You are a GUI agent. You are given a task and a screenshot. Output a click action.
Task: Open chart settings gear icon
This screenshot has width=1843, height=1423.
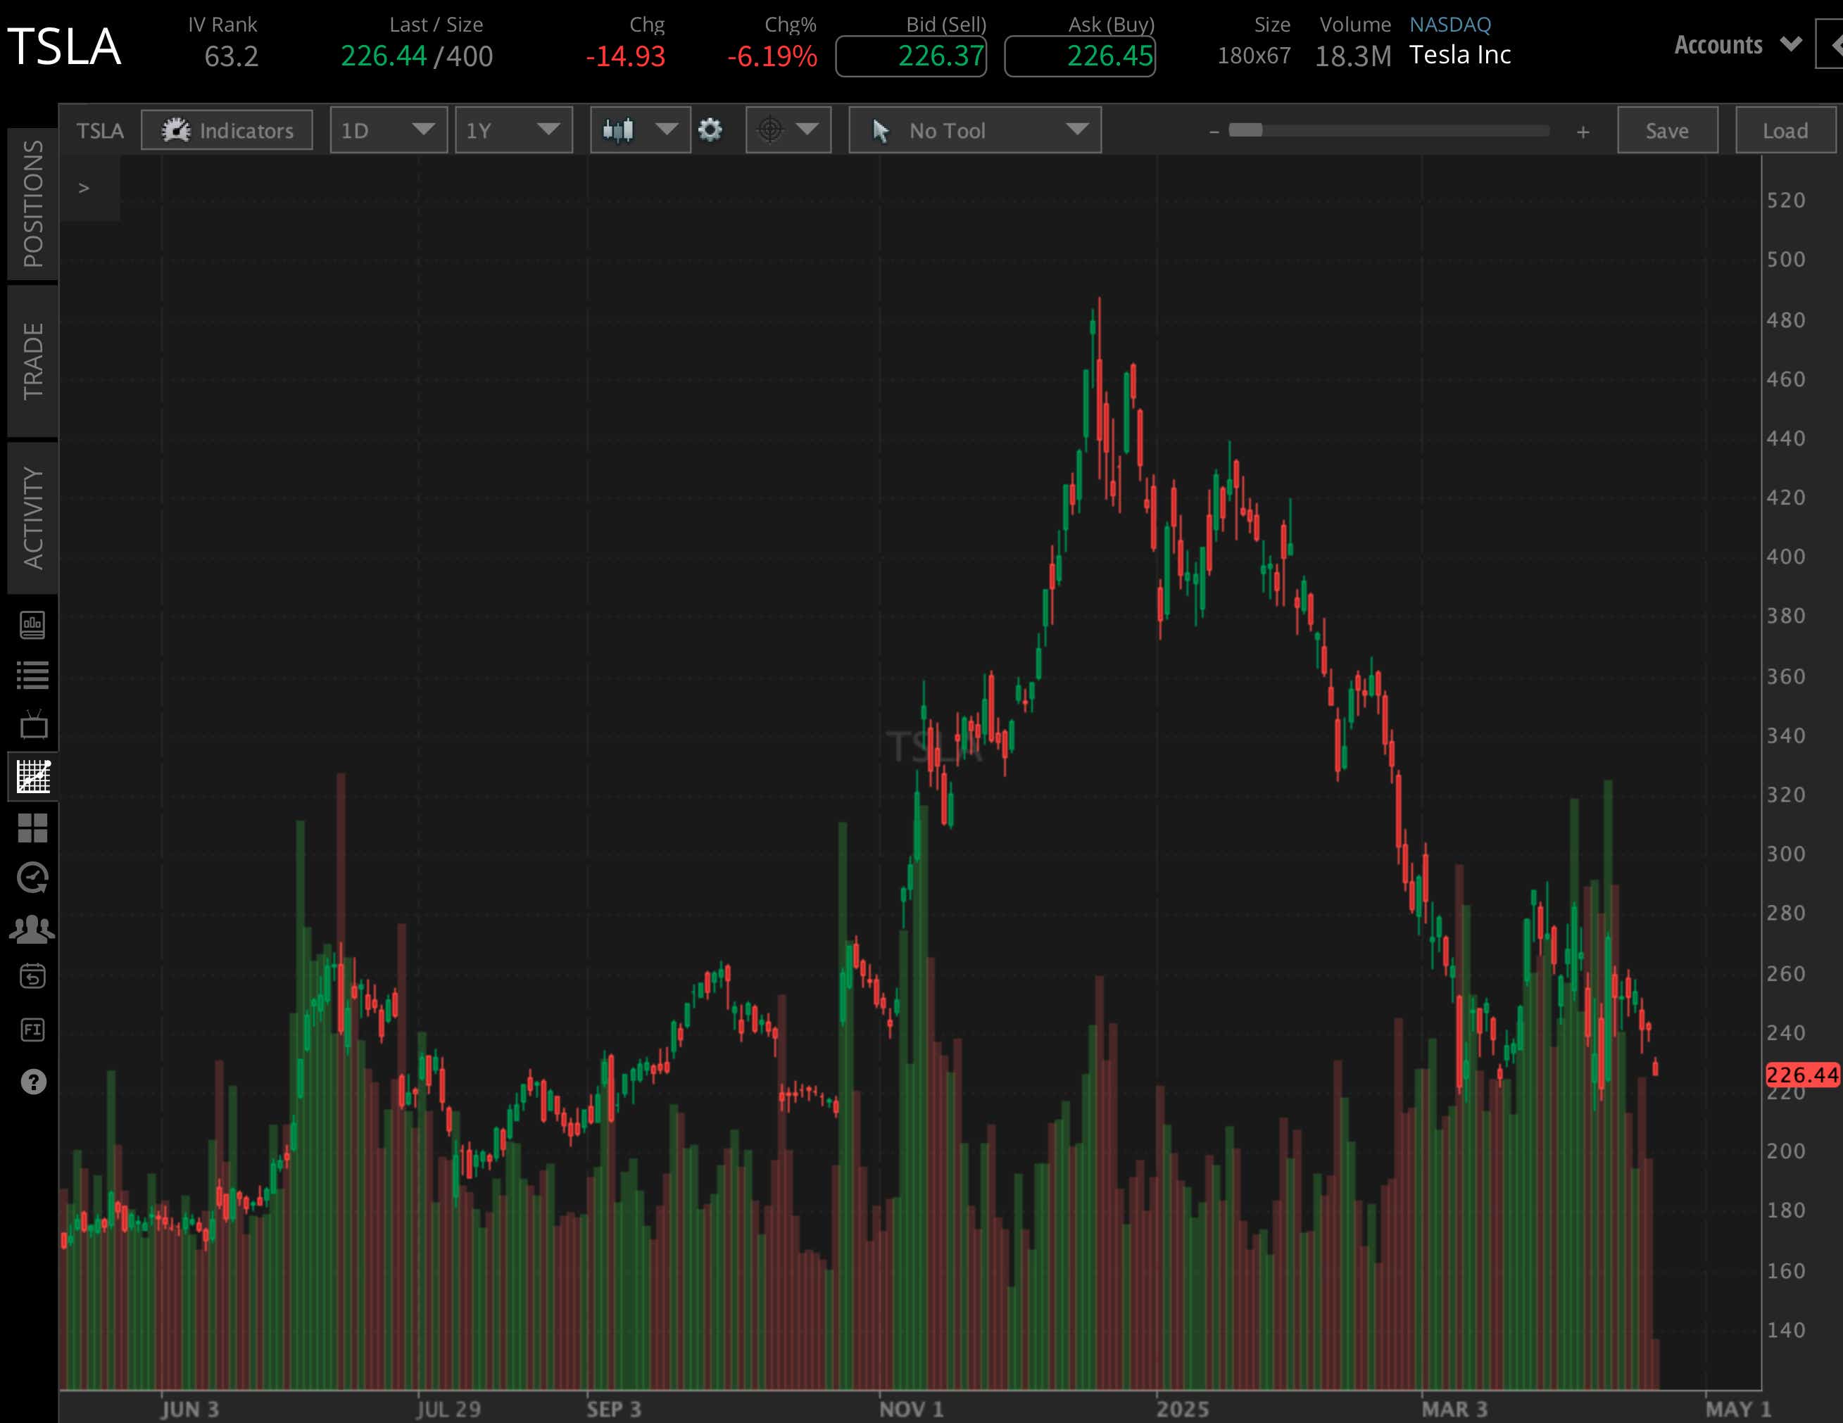click(710, 130)
